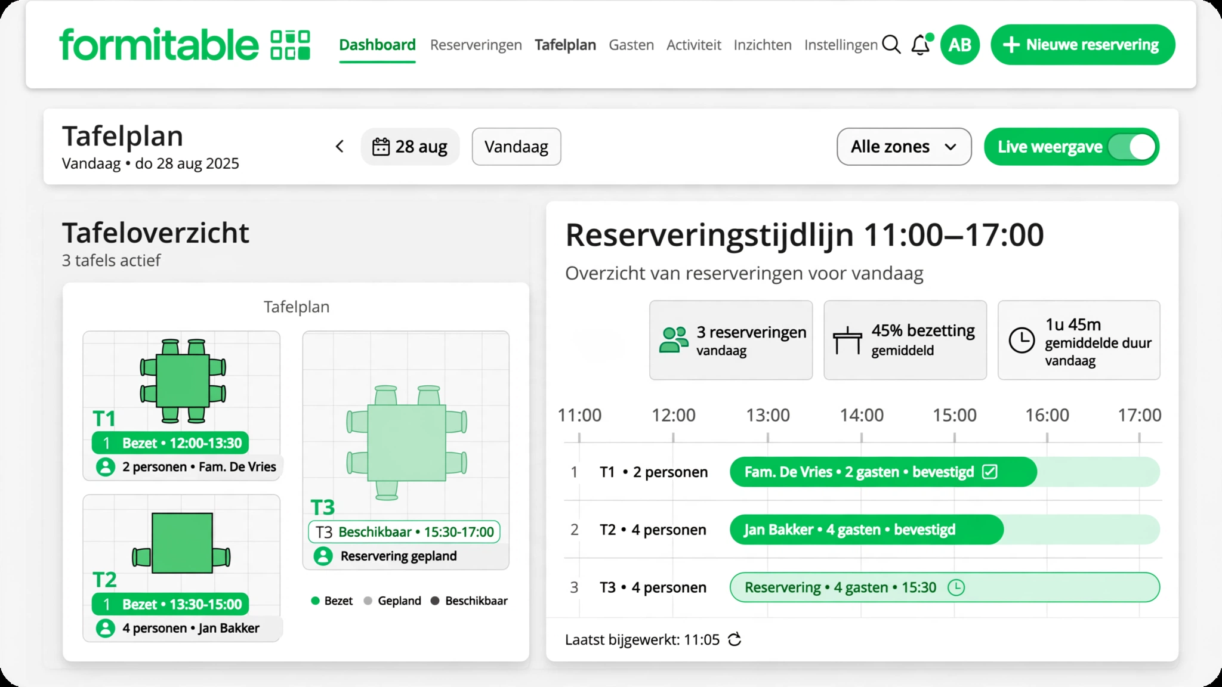The width and height of the screenshot is (1222, 687).
Task: Toggle Live weergave switch
Action: [x=1132, y=147]
